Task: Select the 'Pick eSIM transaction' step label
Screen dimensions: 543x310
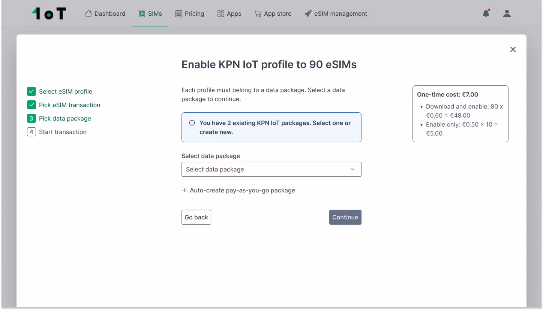Action: tap(70, 105)
